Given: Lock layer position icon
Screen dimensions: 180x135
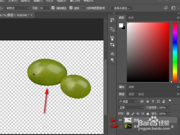Looking at the screenshot, I should [138, 113].
